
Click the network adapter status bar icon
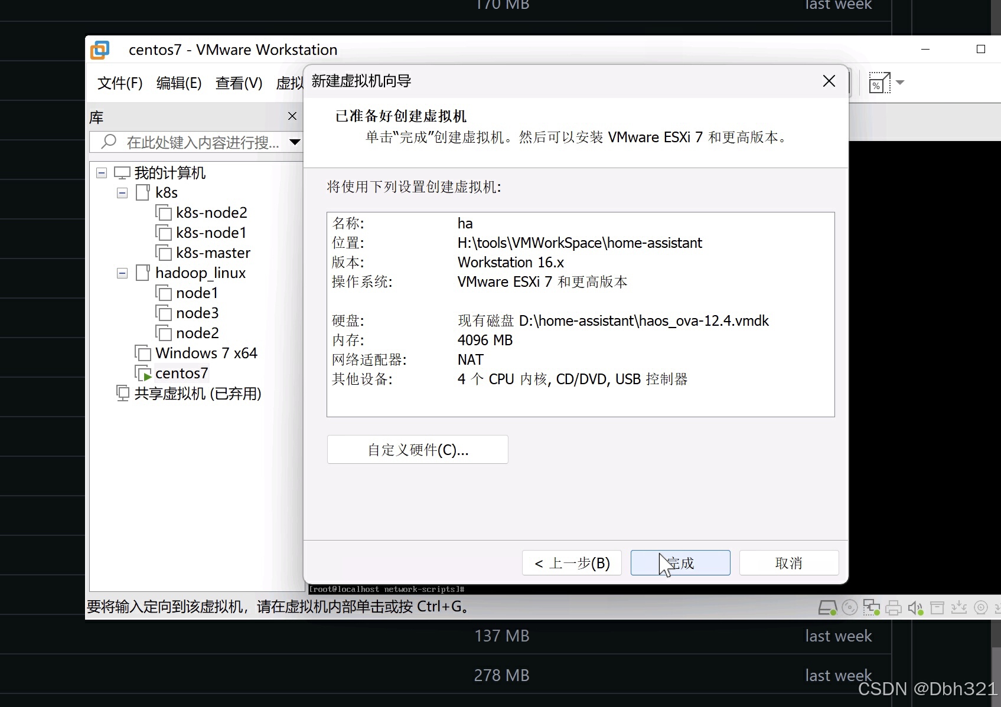point(871,607)
